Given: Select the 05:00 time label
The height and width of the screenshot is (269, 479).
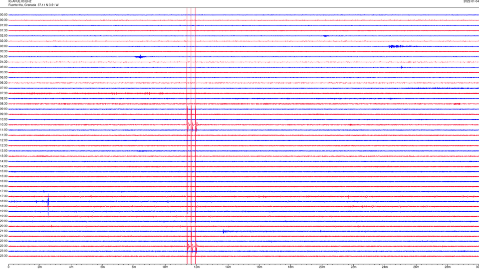Looking at the screenshot, I should (x=3, y=67).
